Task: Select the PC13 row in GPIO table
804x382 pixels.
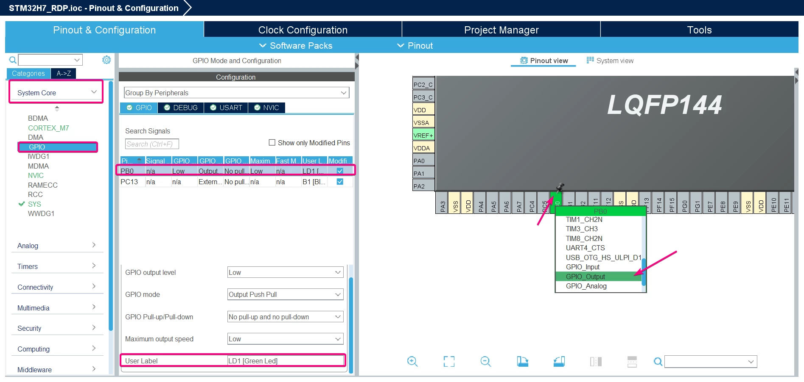Action: [236, 182]
